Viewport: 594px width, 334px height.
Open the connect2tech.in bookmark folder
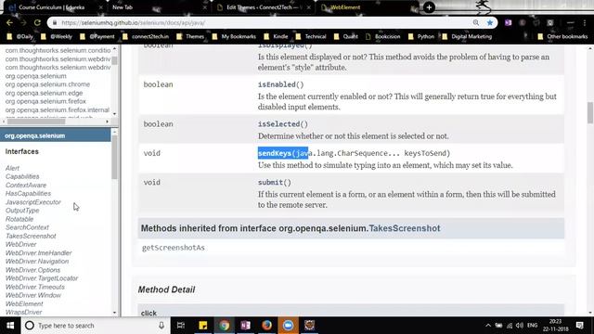[x=146, y=37]
